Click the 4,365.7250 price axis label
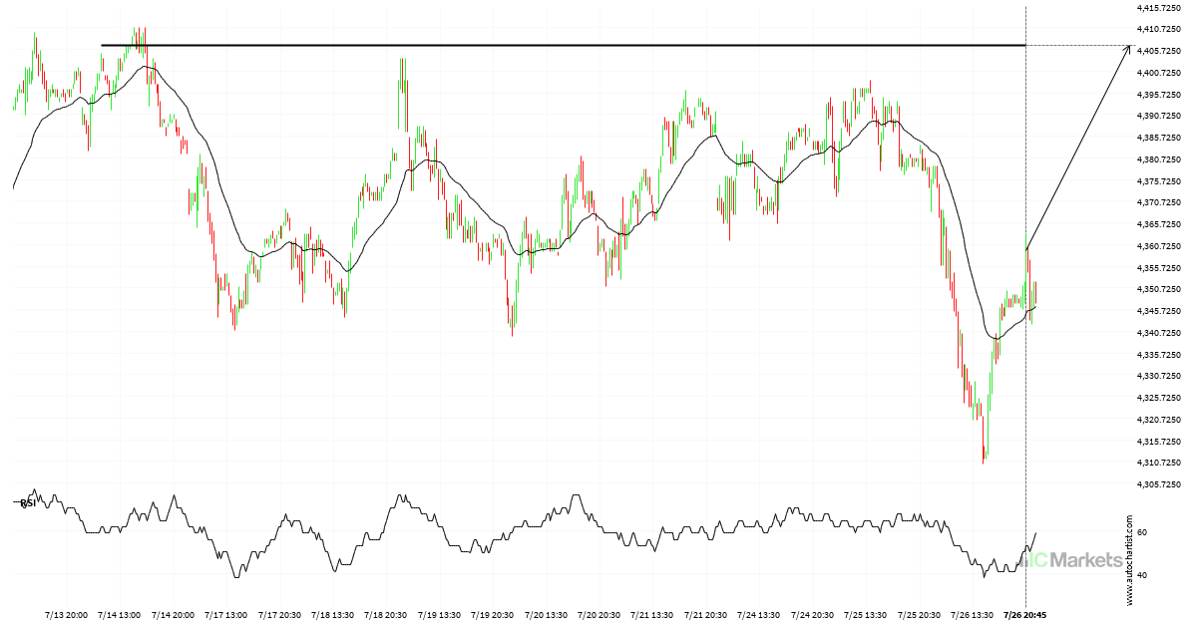The width and height of the screenshot is (1197, 628). [x=1159, y=224]
